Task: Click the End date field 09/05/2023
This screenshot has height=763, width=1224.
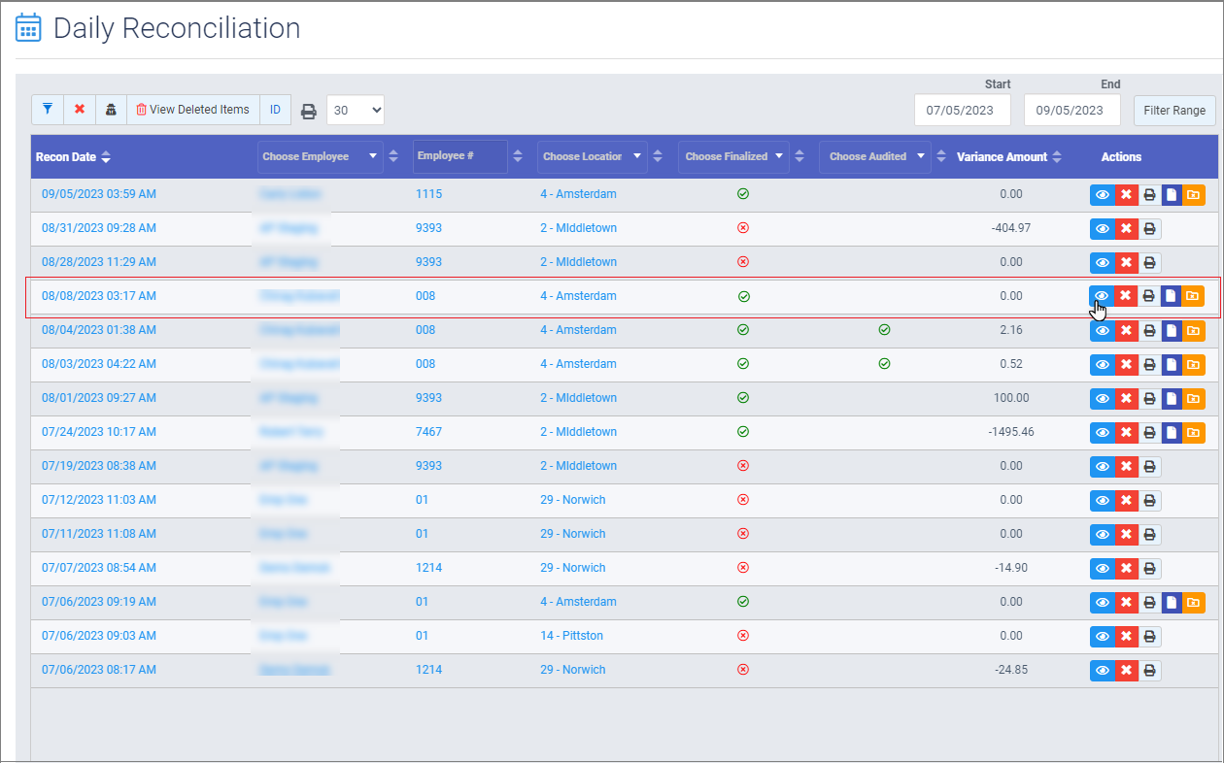Action: pos(1072,110)
